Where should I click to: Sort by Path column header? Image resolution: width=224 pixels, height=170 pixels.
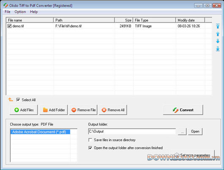point(84,20)
